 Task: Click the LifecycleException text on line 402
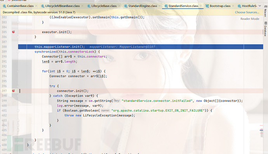coord(100,115)
